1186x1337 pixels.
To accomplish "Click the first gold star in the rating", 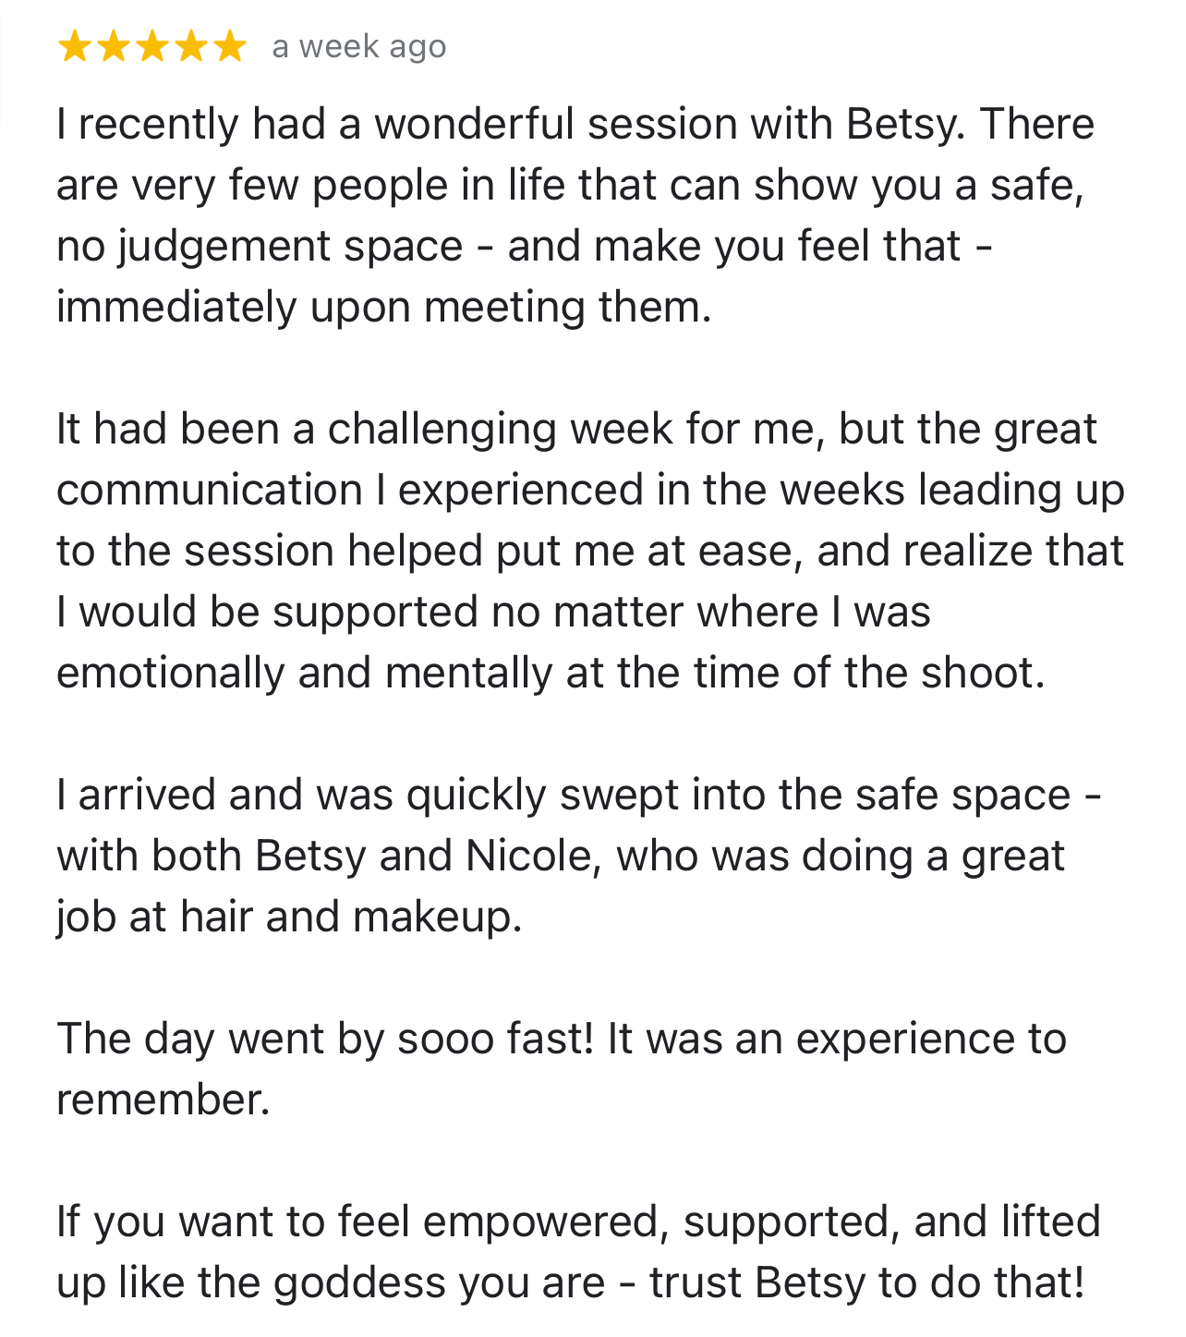I will (74, 46).
